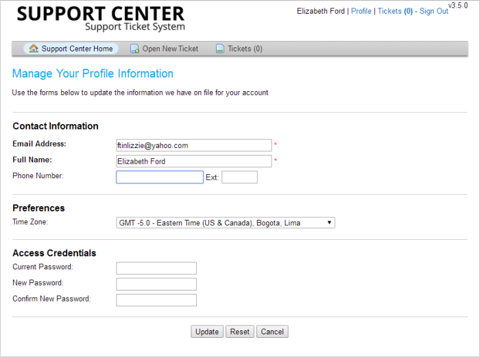The image size is (480, 357).
Task: Open the Profile link in header
Action: pyautogui.click(x=361, y=11)
